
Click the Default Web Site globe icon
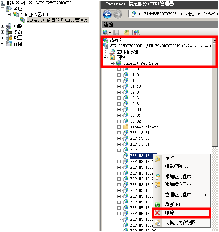coord(119,63)
